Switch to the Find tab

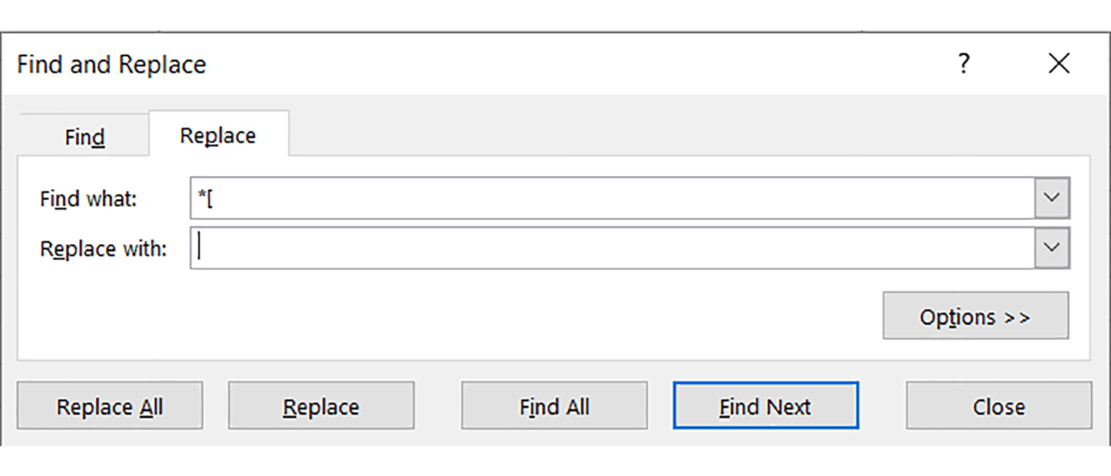pos(84,137)
